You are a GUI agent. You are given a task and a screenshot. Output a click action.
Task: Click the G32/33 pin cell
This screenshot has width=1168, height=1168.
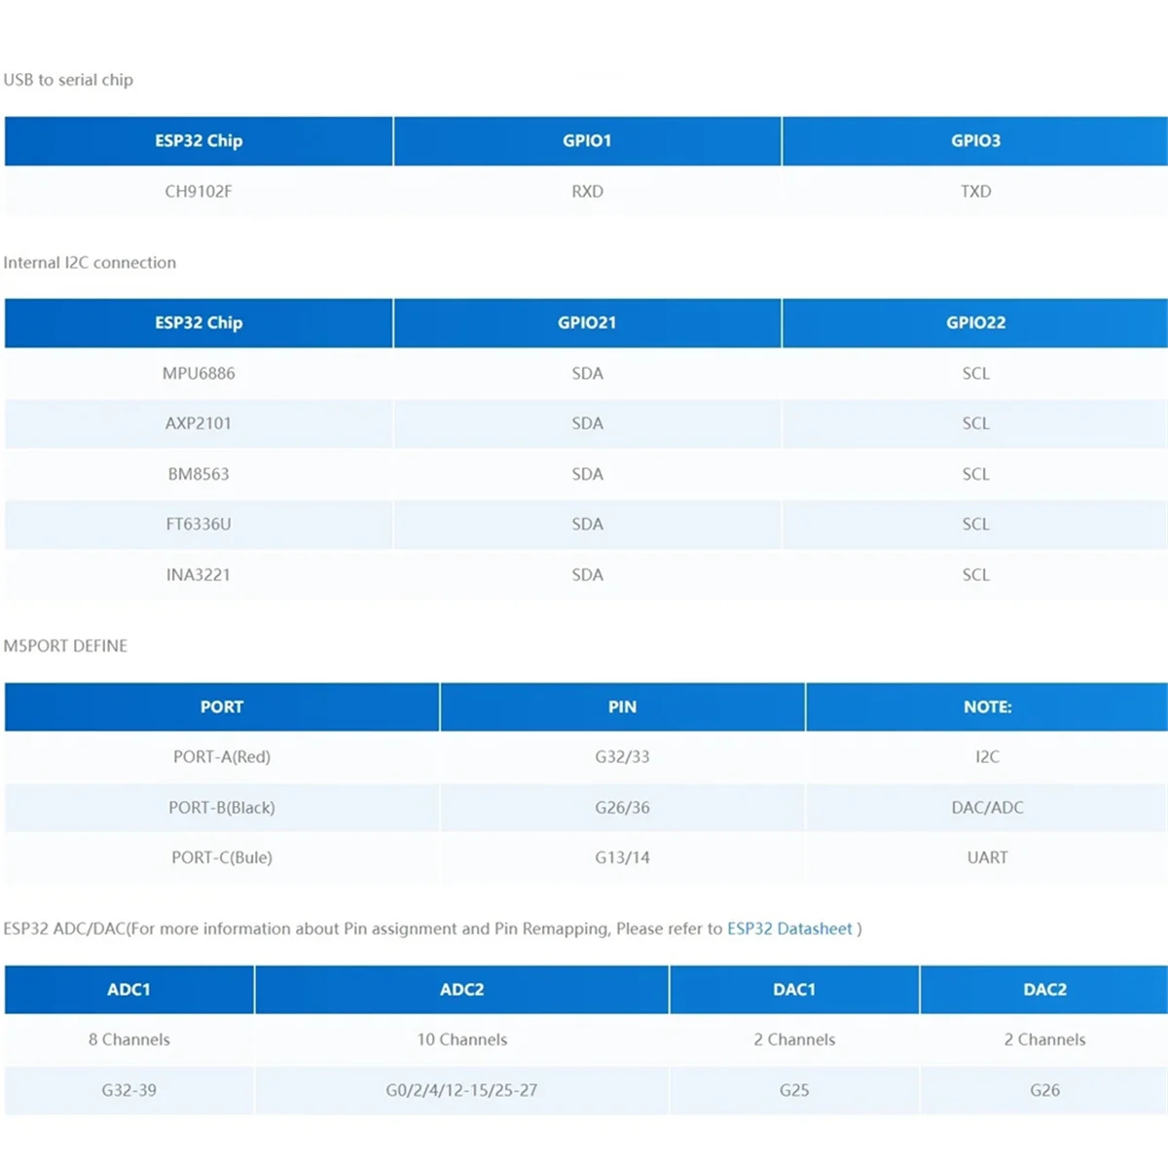tap(623, 756)
